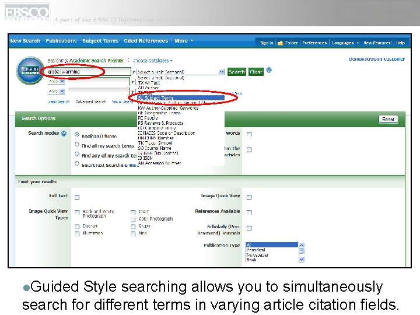This screenshot has width=420, height=315.
Task: Click the Search modes help icon
Action: coord(64,134)
